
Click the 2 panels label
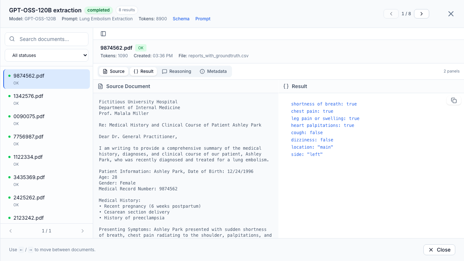click(452, 71)
